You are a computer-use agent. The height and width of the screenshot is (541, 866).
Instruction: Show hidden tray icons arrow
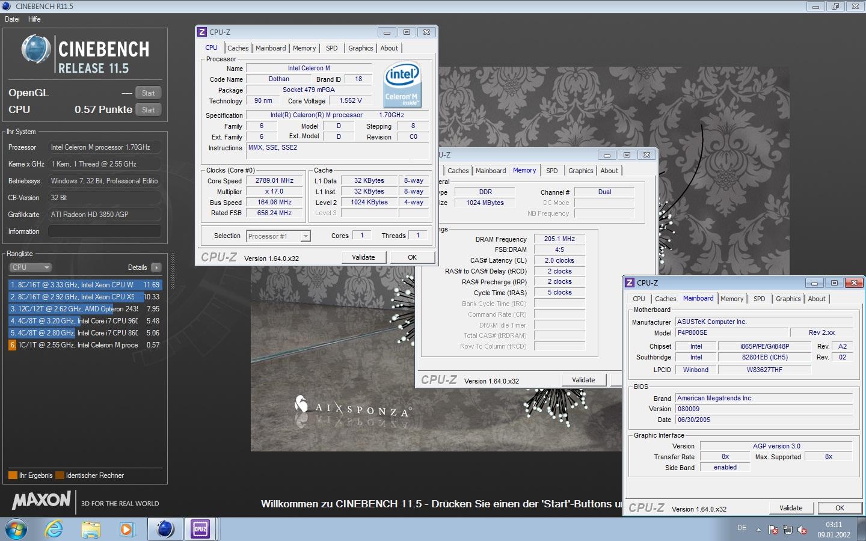click(758, 530)
